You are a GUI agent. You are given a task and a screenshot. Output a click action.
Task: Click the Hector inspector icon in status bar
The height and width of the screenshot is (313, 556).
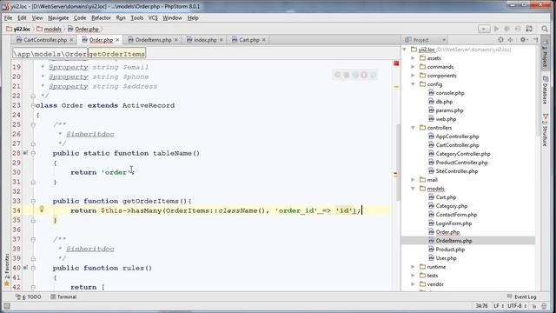[x=544, y=306]
